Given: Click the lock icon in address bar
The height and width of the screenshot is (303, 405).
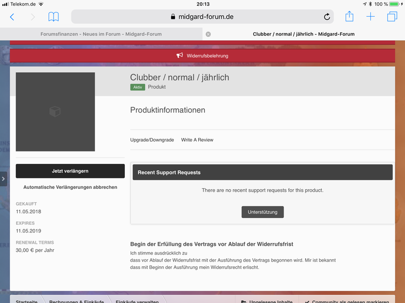Looking at the screenshot, I should pos(173,17).
